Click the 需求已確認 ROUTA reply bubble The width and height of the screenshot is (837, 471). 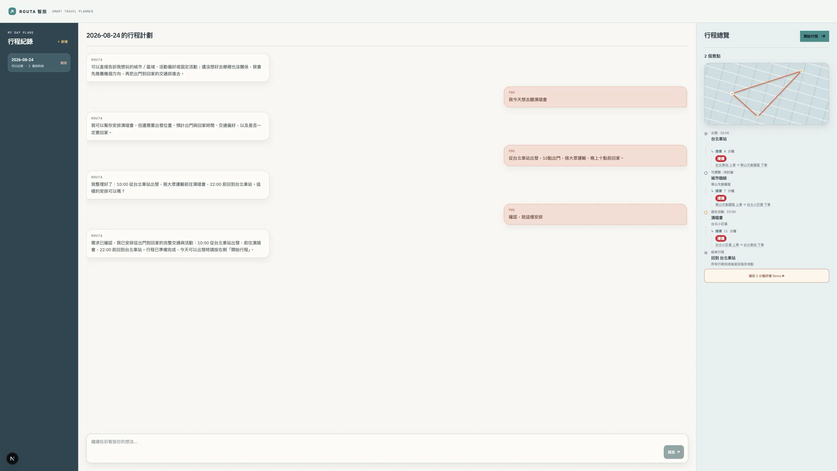click(x=178, y=243)
